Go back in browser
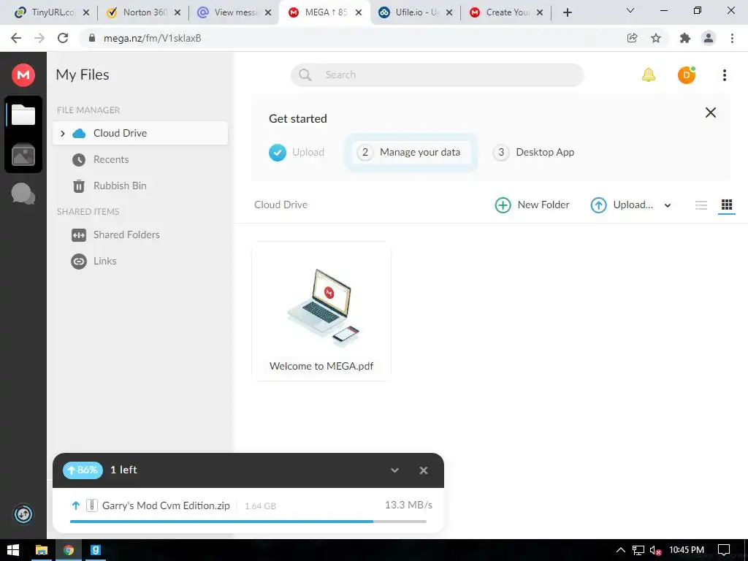This screenshot has width=748, height=561. coord(16,38)
